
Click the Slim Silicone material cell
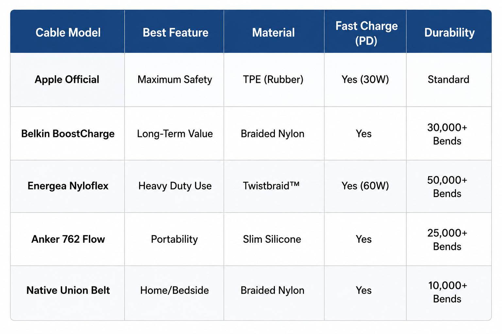coord(274,239)
